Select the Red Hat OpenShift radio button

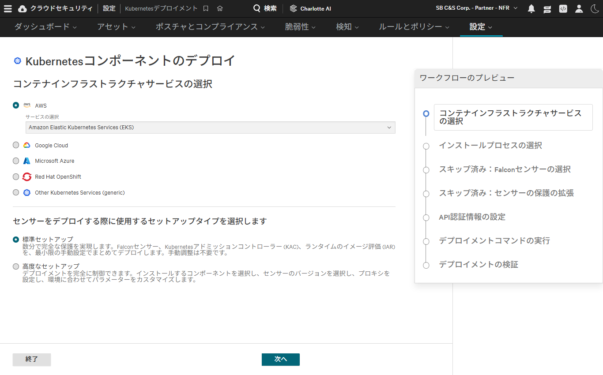[16, 177]
